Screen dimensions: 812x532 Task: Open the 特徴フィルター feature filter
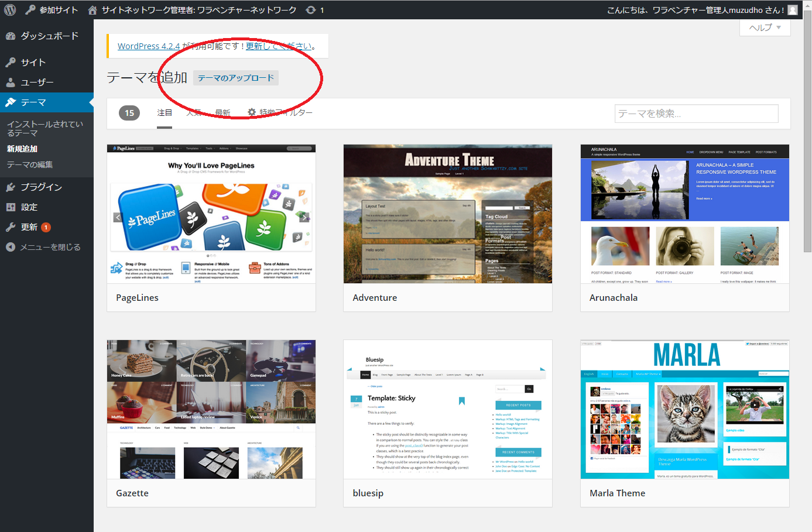pos(280,112)
